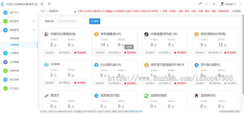The width and height of the screenshot is (244, 115).
Task: Toggle 取消常用 on 抖音直播 card
Action: click(x=180, y=52)
